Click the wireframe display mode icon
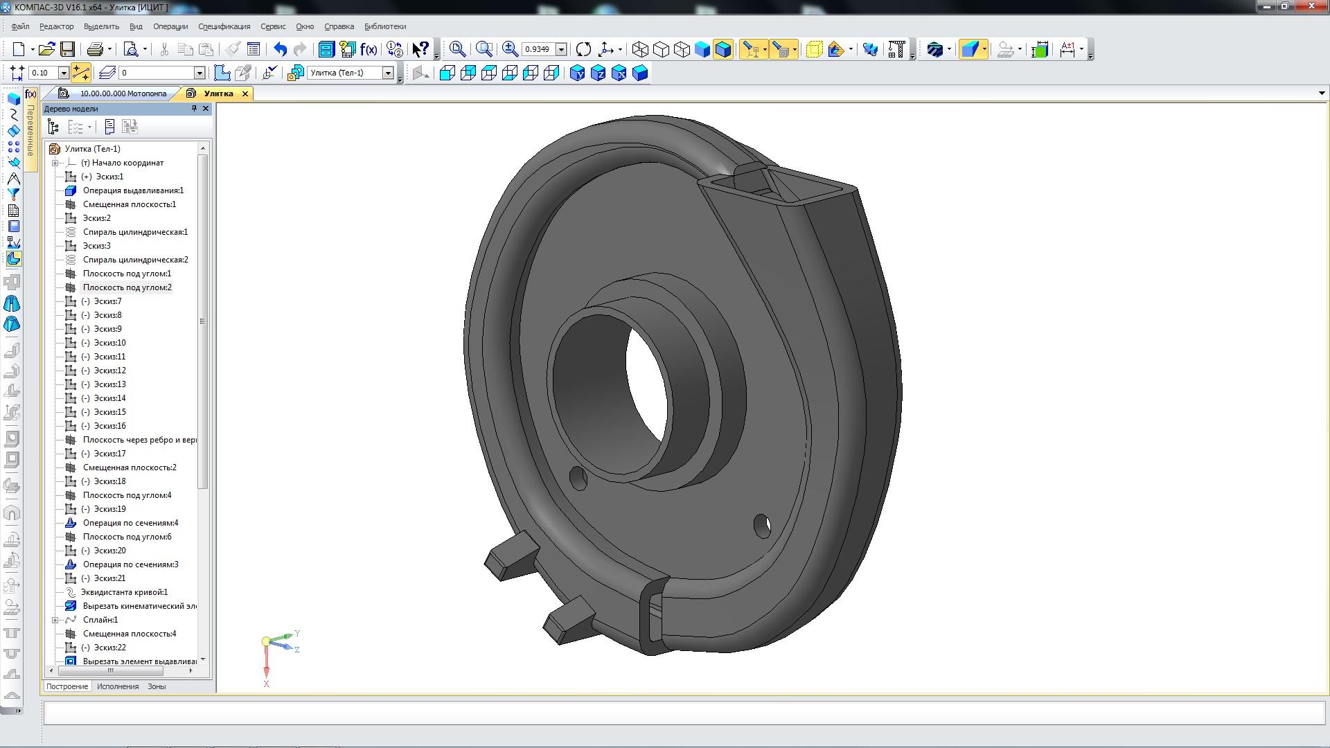Viewport: 1330px width, 748px height. 640,49
